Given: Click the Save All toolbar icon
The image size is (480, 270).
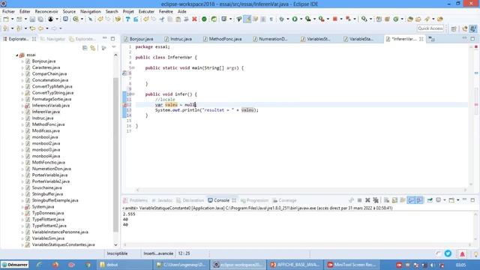Looking at the screenshot, I should [x=40, y=19].
